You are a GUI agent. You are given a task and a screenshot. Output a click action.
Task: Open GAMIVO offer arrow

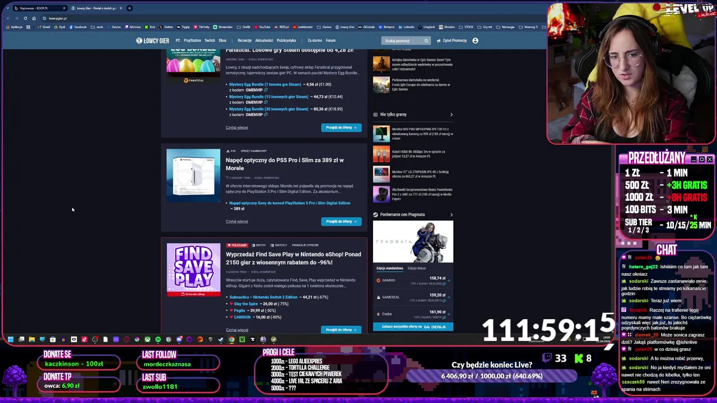pos(449,280)
